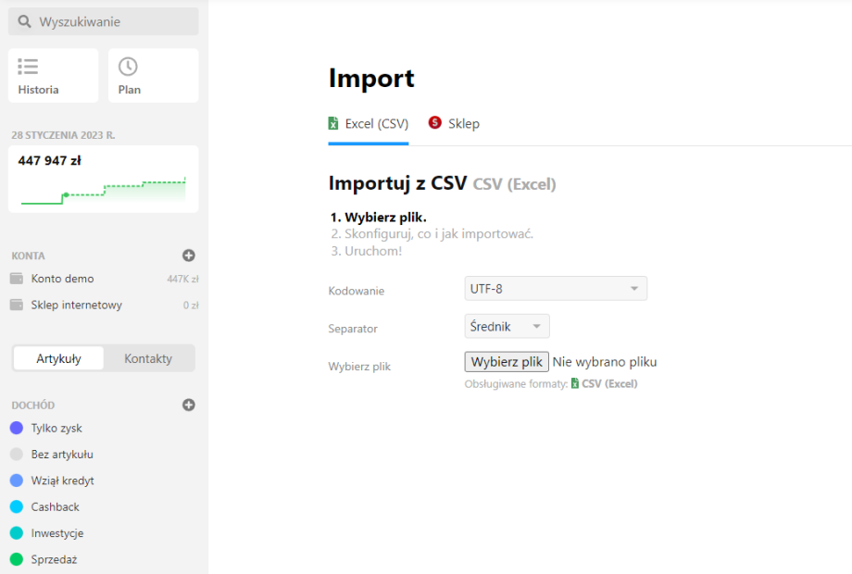Click the Wybierz plik button
Image resolution: width=852 pixels, height=574 pixels.
point(507,362)
